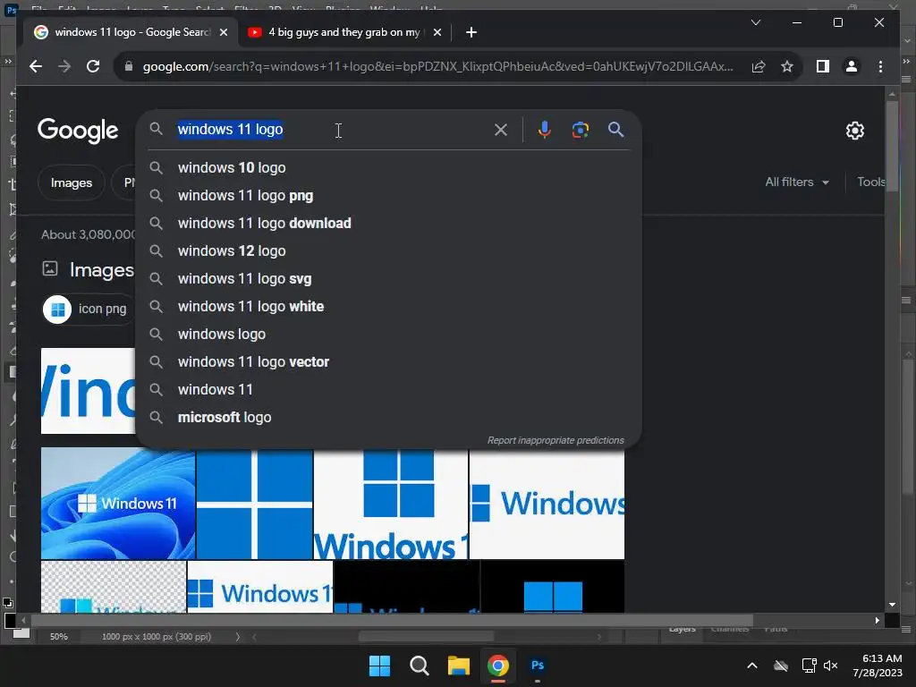Choose suggestion windows logo
Screen dimensions: 916x687
[388, 335]
